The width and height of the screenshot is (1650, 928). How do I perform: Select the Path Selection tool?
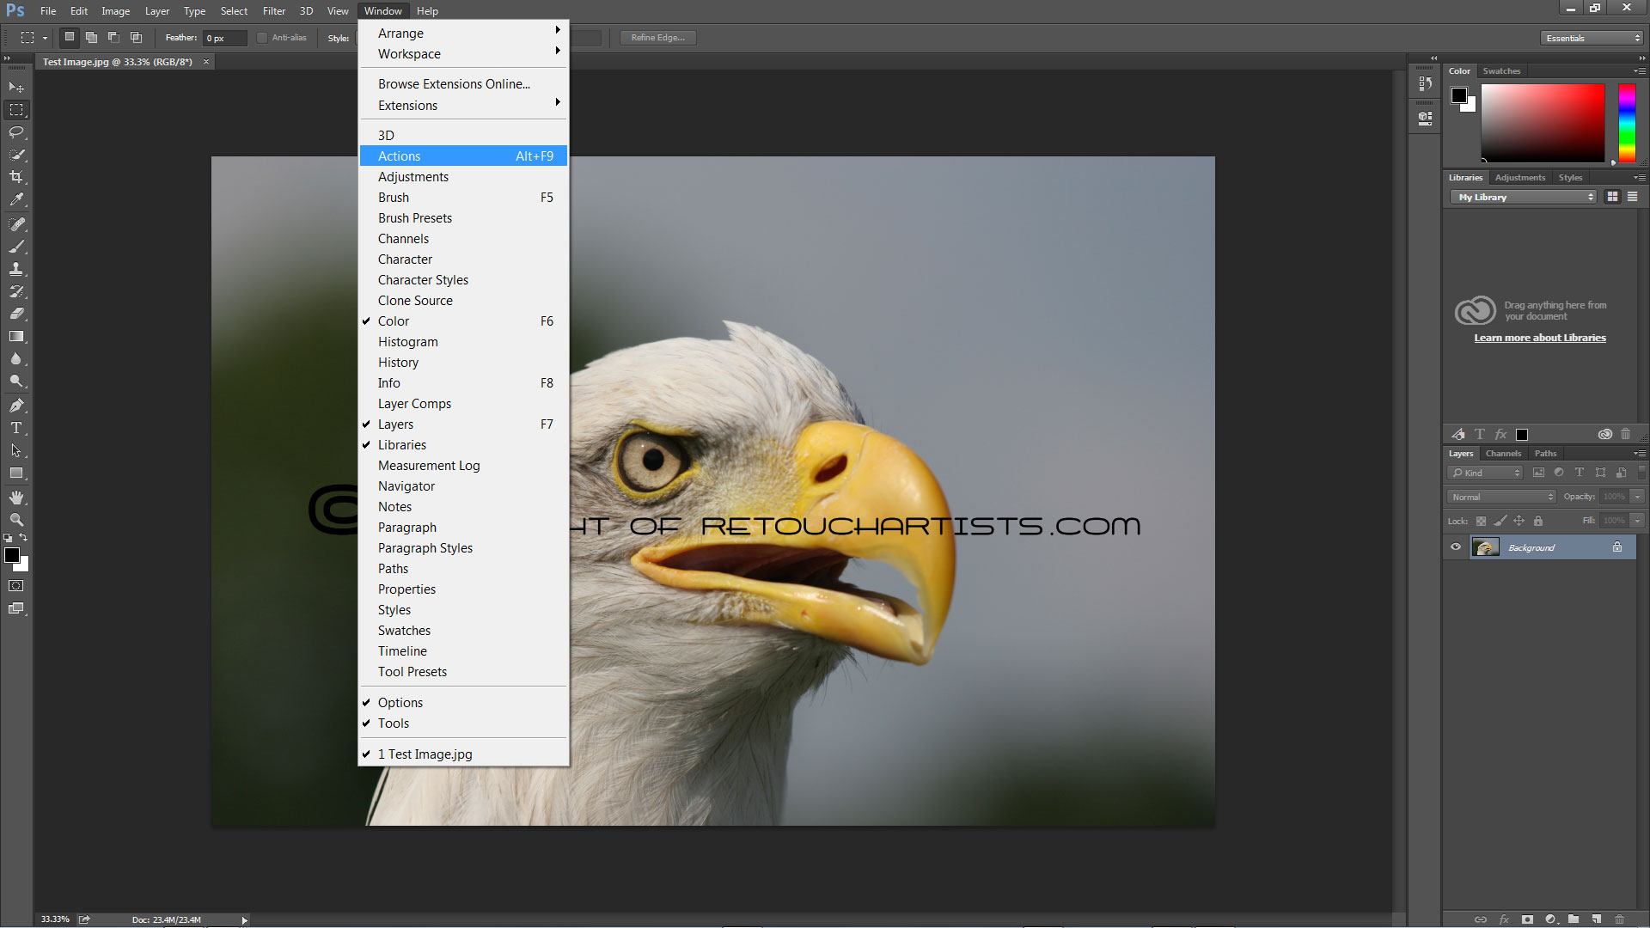(16, 450)
